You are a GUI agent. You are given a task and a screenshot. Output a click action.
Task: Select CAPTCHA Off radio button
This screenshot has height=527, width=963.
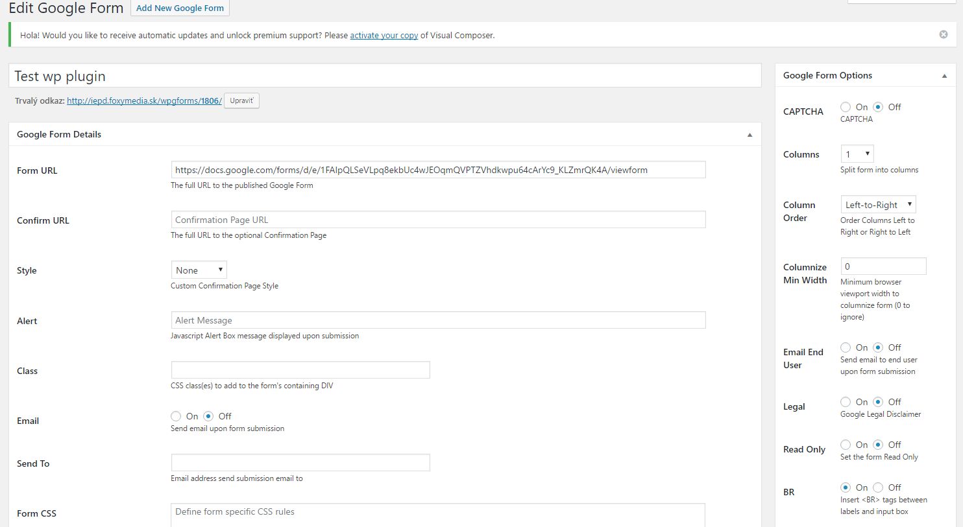[878, 107]
